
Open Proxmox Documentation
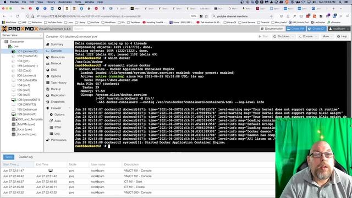point(272,29)
